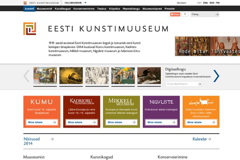This screenshot has width=240, height=160.
Task: Open the Sisukaart sitemap link
Action: [181, 3]
